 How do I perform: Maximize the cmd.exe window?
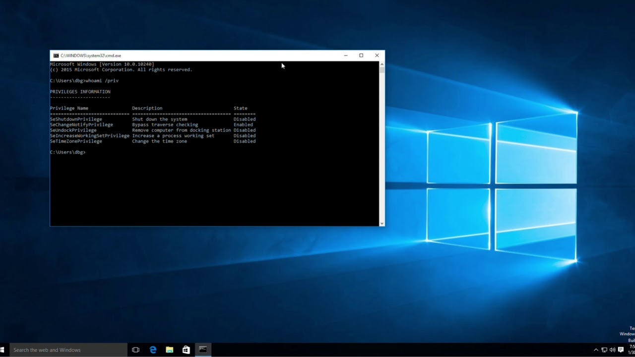point(361,56)
